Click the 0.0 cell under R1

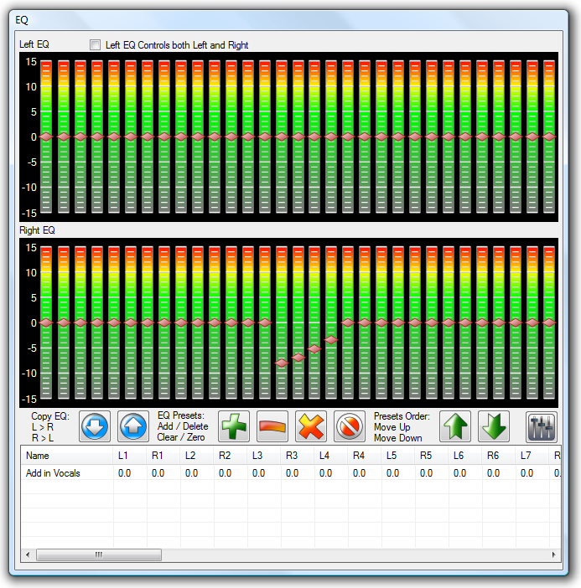163,473
